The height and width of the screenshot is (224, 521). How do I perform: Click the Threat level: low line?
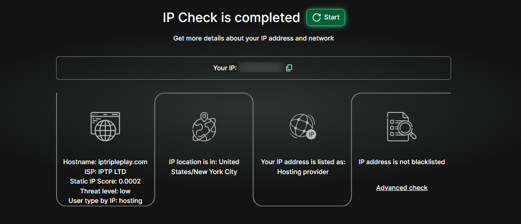[105, 191]
